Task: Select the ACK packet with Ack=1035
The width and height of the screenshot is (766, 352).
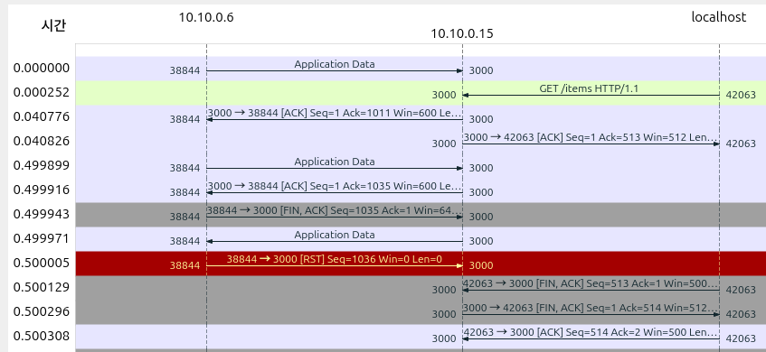Action: (335, 186)
